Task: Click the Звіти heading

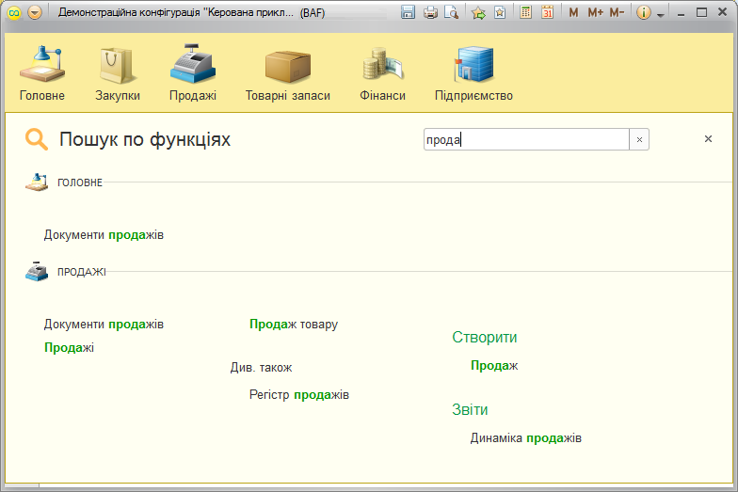Action: pyautogui.click(x=470, y=410)
